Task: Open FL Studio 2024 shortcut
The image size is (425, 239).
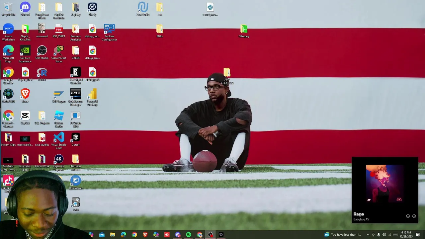Action: 76,119
